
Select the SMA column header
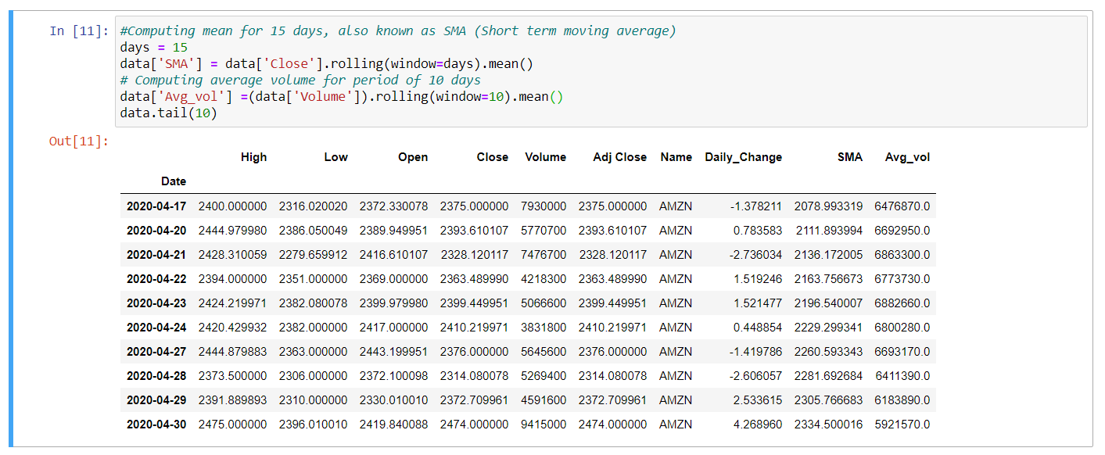tap(849, 157)
